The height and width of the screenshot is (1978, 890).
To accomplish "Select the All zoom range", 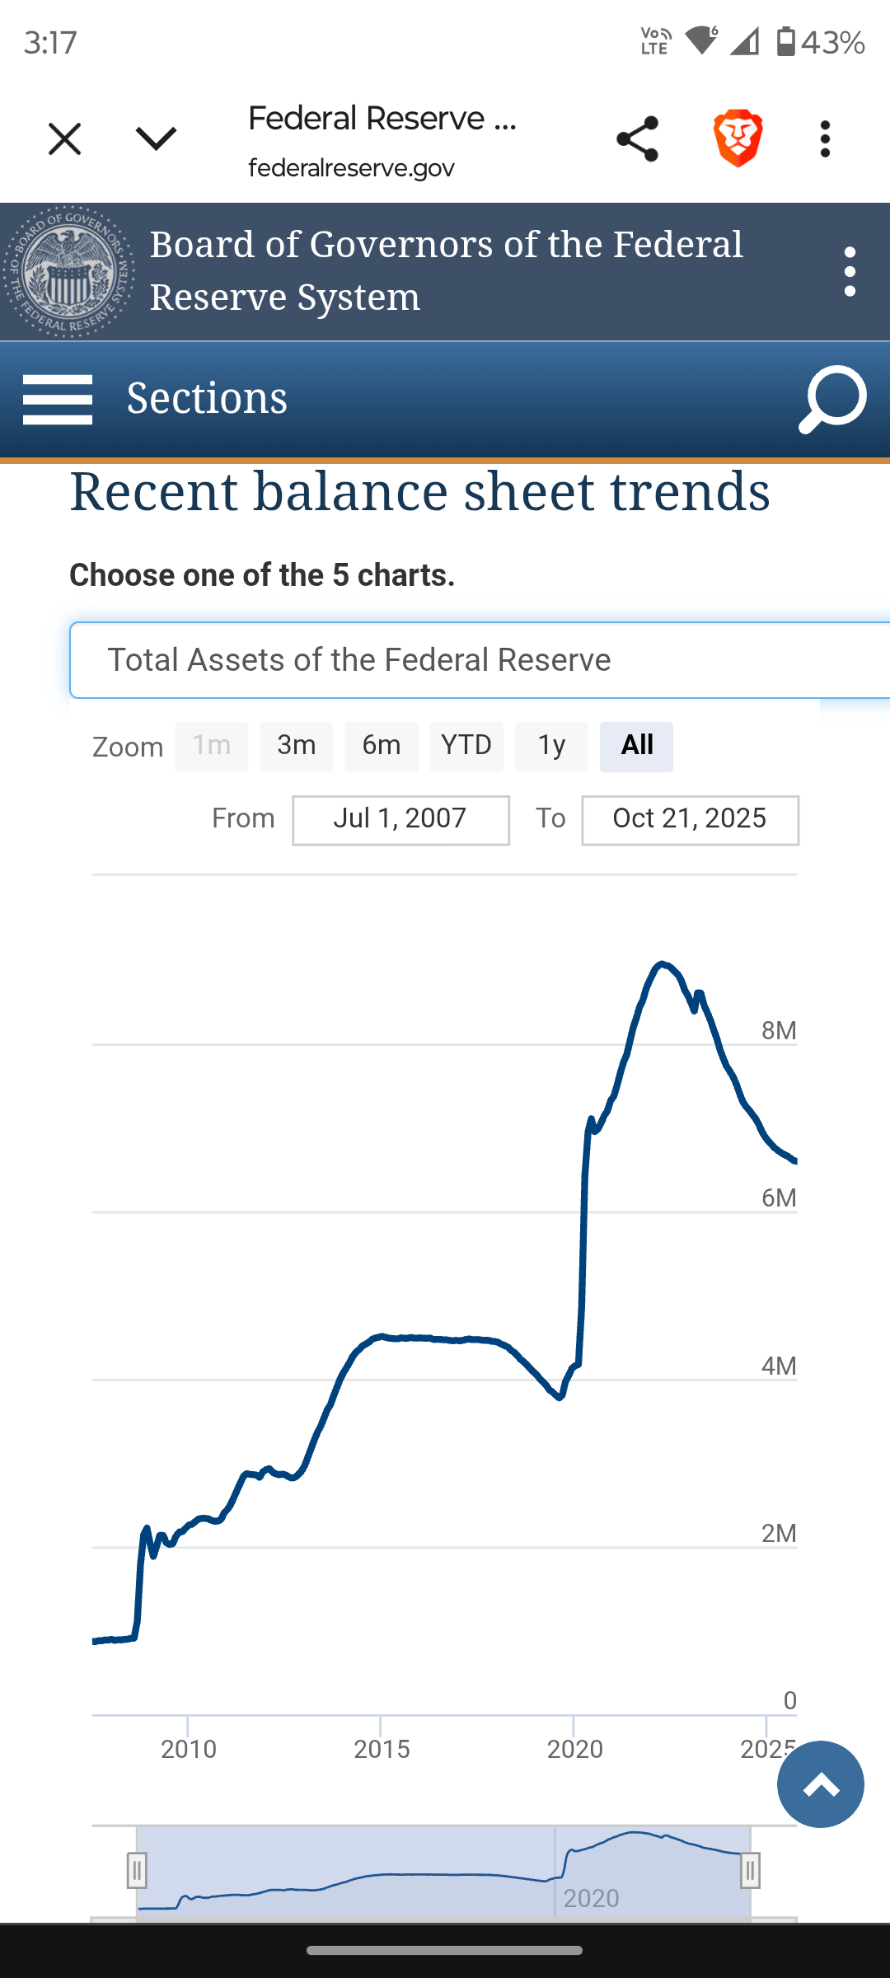I will coord(636,747).
